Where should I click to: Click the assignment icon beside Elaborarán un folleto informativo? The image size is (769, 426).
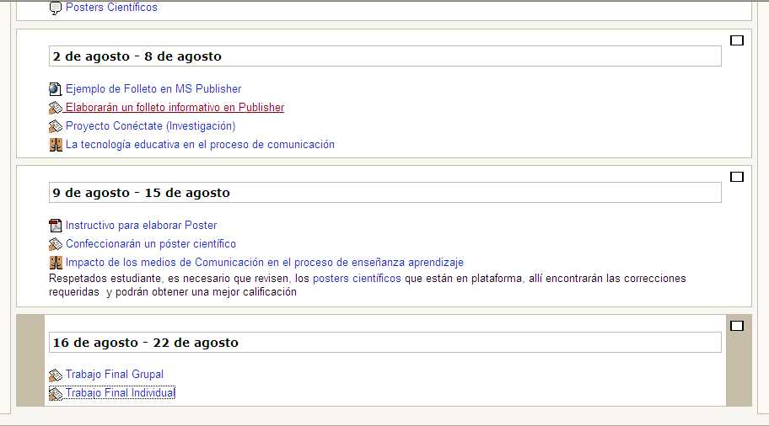pos(56,108)
